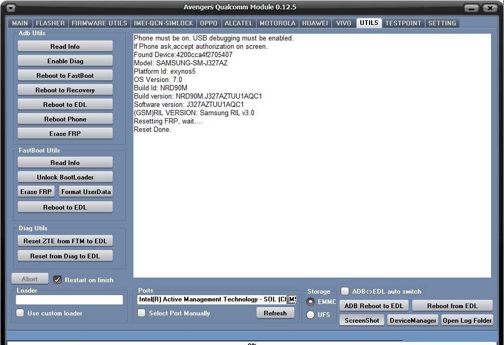Select the UTILS tab
The height and width of the screenshot is (345, 504).
click(369, 23)
